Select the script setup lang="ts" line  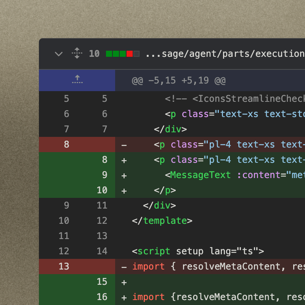(x=198, y=251)
